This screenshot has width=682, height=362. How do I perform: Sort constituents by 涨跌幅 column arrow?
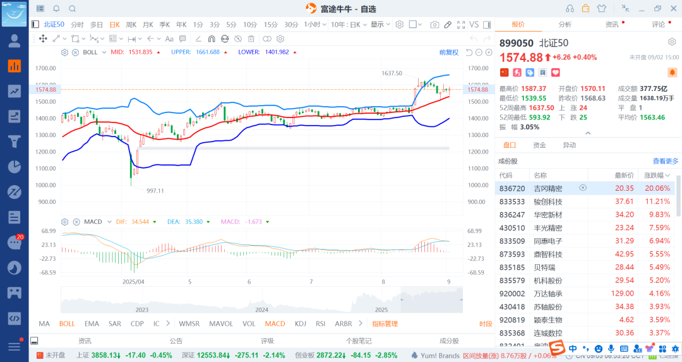click(667, 176)
